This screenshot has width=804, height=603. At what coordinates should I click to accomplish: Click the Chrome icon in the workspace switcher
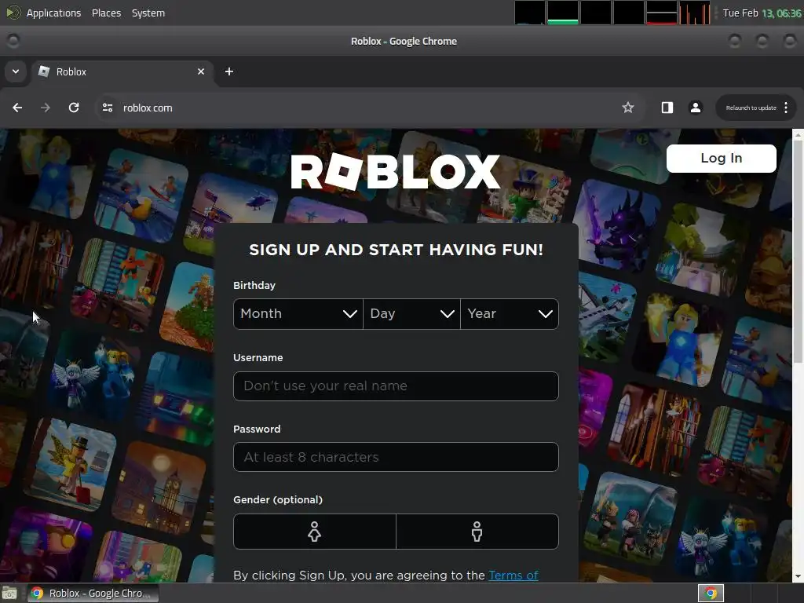pyautogui.click(x=711, y=594)
